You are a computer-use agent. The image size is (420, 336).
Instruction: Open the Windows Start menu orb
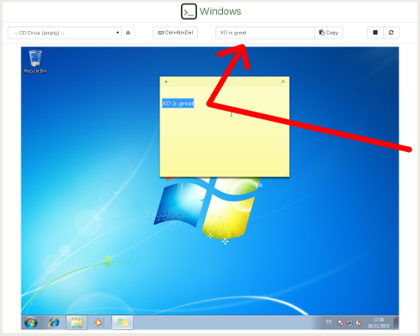31,323
